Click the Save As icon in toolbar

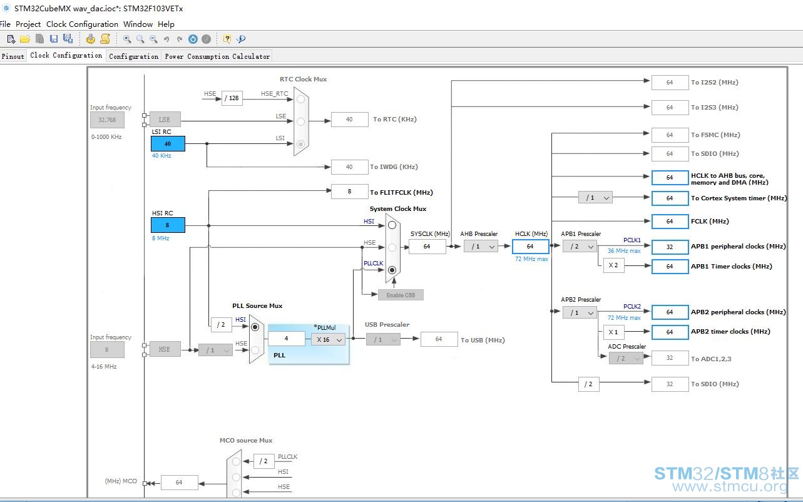[68, 39]
